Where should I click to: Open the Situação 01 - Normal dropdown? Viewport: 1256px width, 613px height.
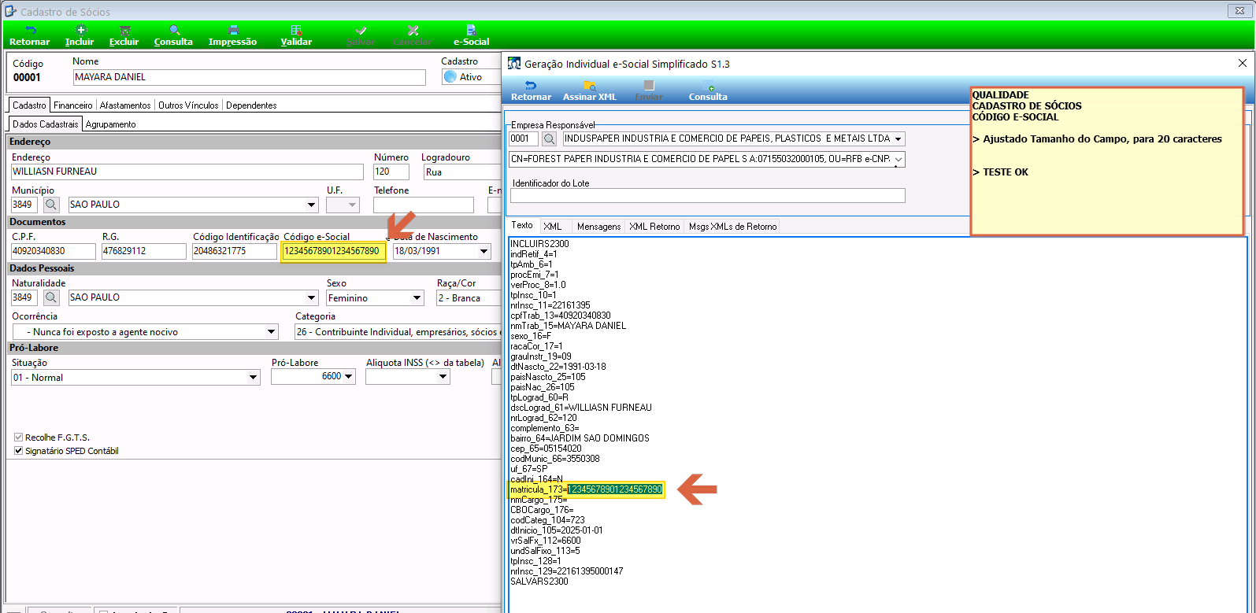(x=253, y=378)
